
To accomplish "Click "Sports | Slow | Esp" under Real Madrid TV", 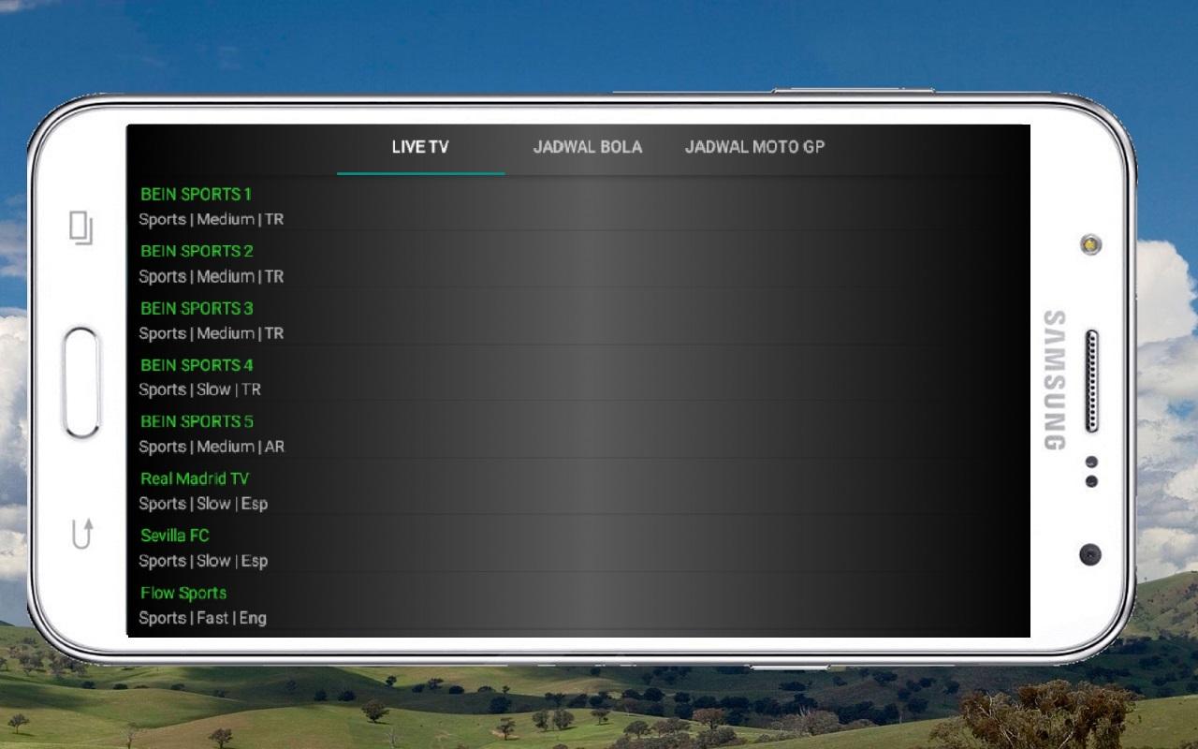I will point(203,504).
